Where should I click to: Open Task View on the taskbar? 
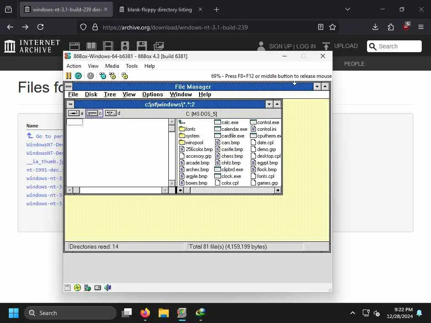pos(127,313)
